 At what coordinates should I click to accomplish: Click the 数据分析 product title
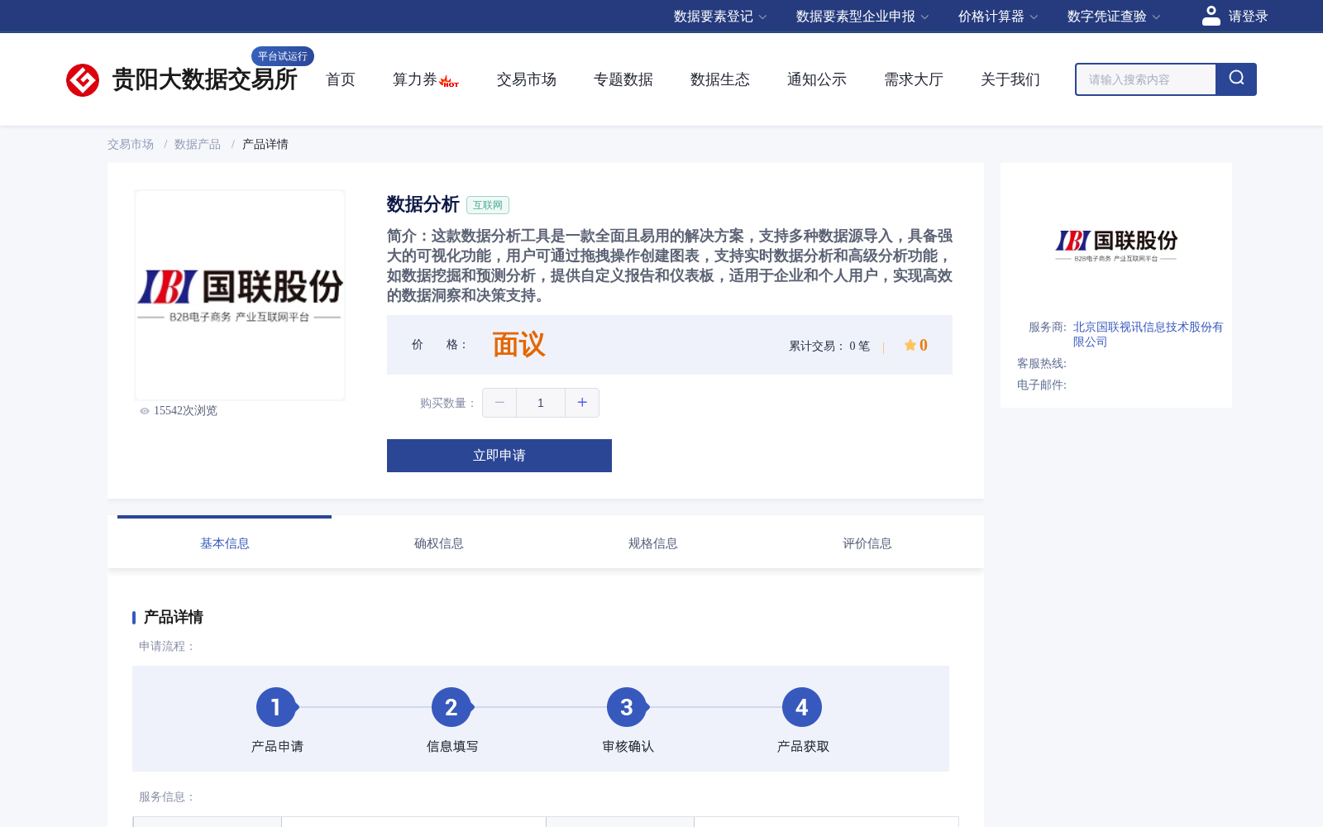[x=423, y=204]
